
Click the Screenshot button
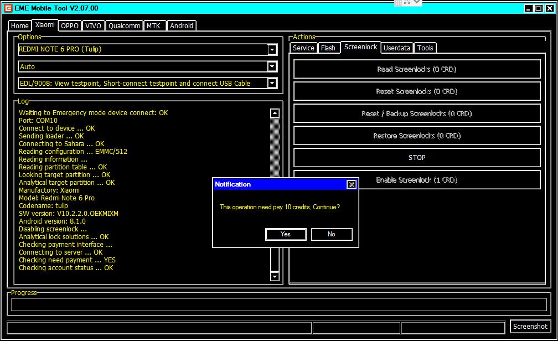click(x=530, y=327)
